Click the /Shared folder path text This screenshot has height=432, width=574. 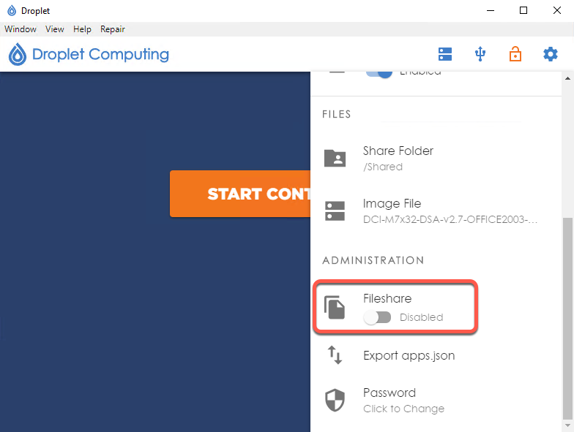383,167
